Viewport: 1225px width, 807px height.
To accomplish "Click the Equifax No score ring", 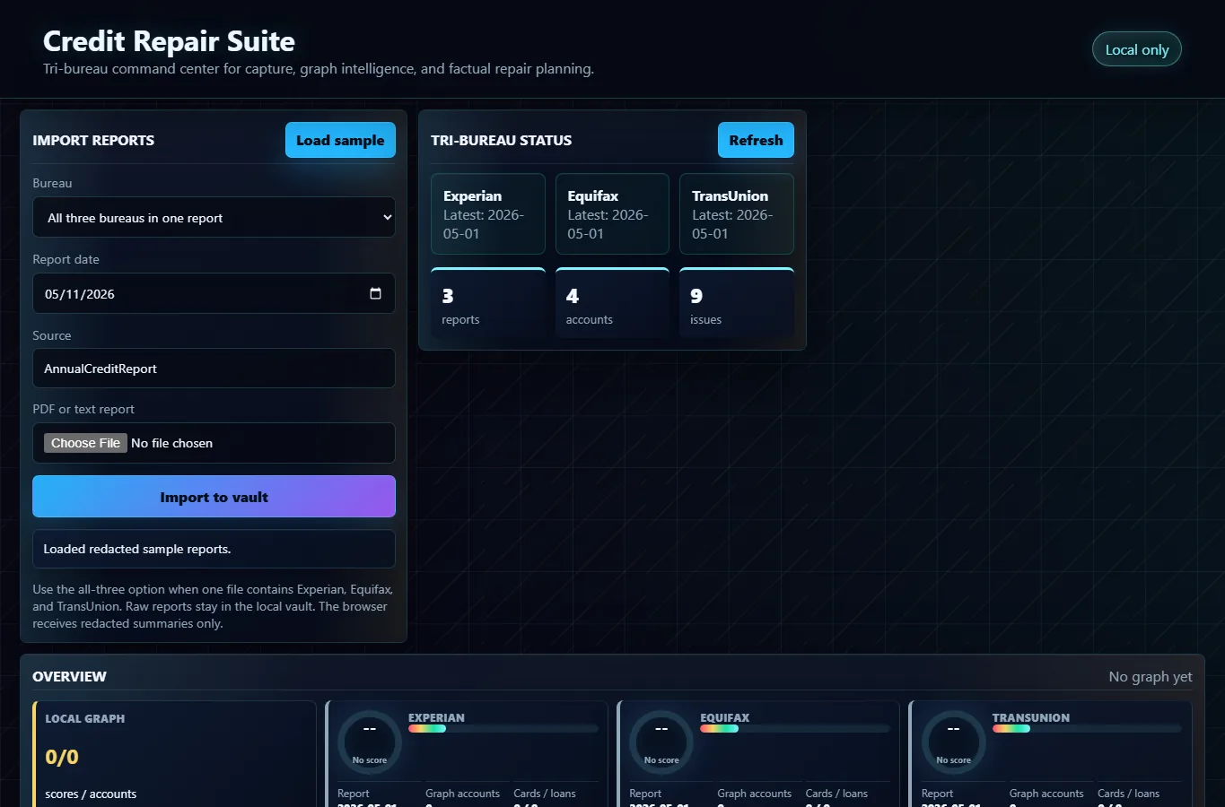I will (x=661, y=742).
